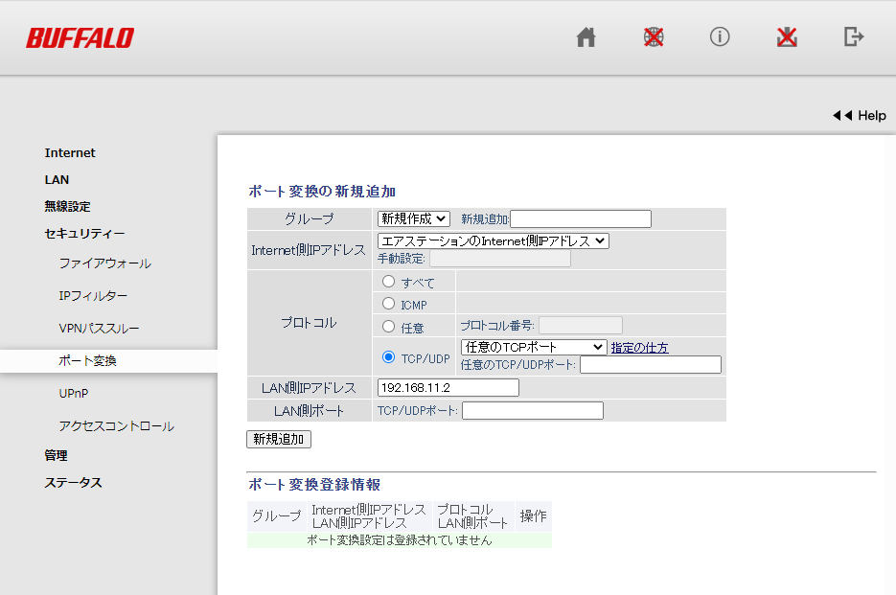Open the Internet menu item
Viewport: 896px width, 595px height.
pyautogui.click(x=70, y=152)
